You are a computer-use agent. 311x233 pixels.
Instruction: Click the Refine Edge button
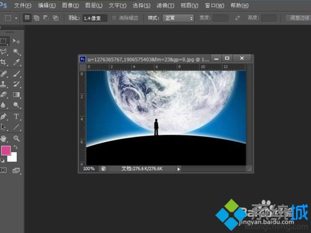298,18
